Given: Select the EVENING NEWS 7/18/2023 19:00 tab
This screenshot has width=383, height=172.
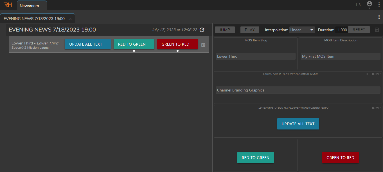Looking at the screenshot, I should click(x=34, y=19).
